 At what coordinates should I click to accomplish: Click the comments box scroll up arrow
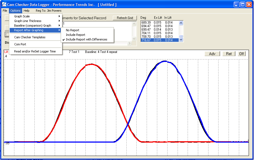[134, 24]
